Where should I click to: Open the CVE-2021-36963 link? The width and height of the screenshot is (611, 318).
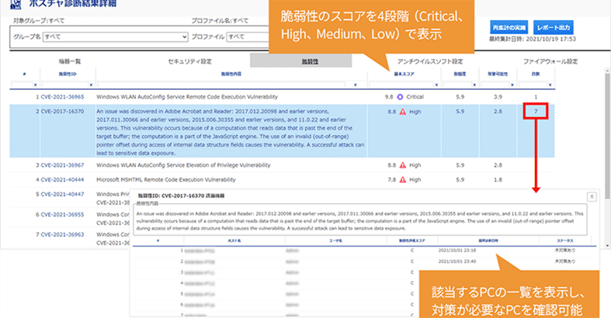tap(62, 235)
